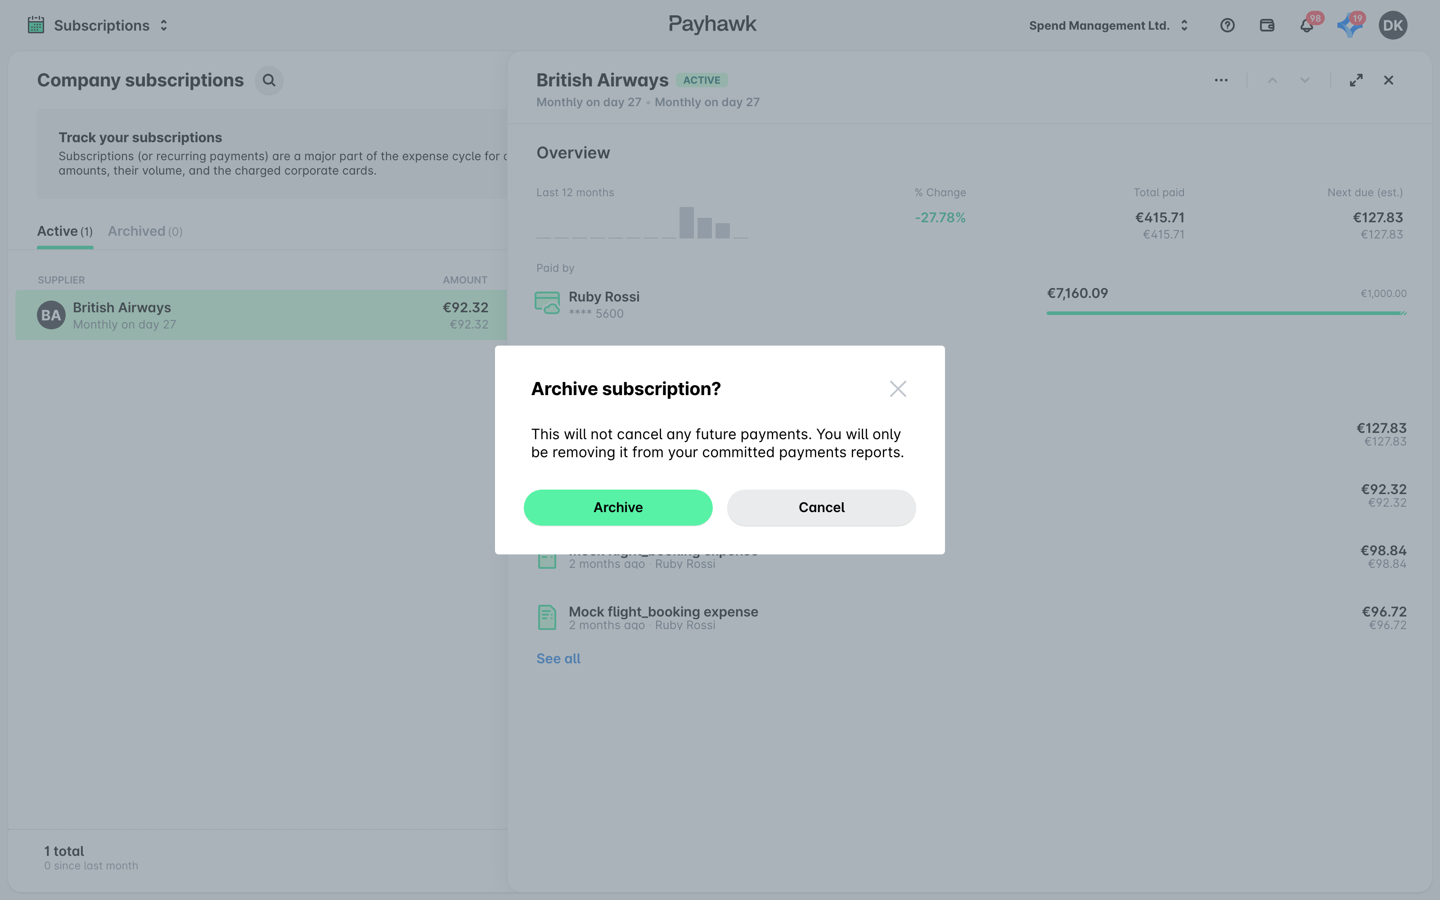
Task: Close the British Airways detail panel
Action: [x=1388, y=81]
